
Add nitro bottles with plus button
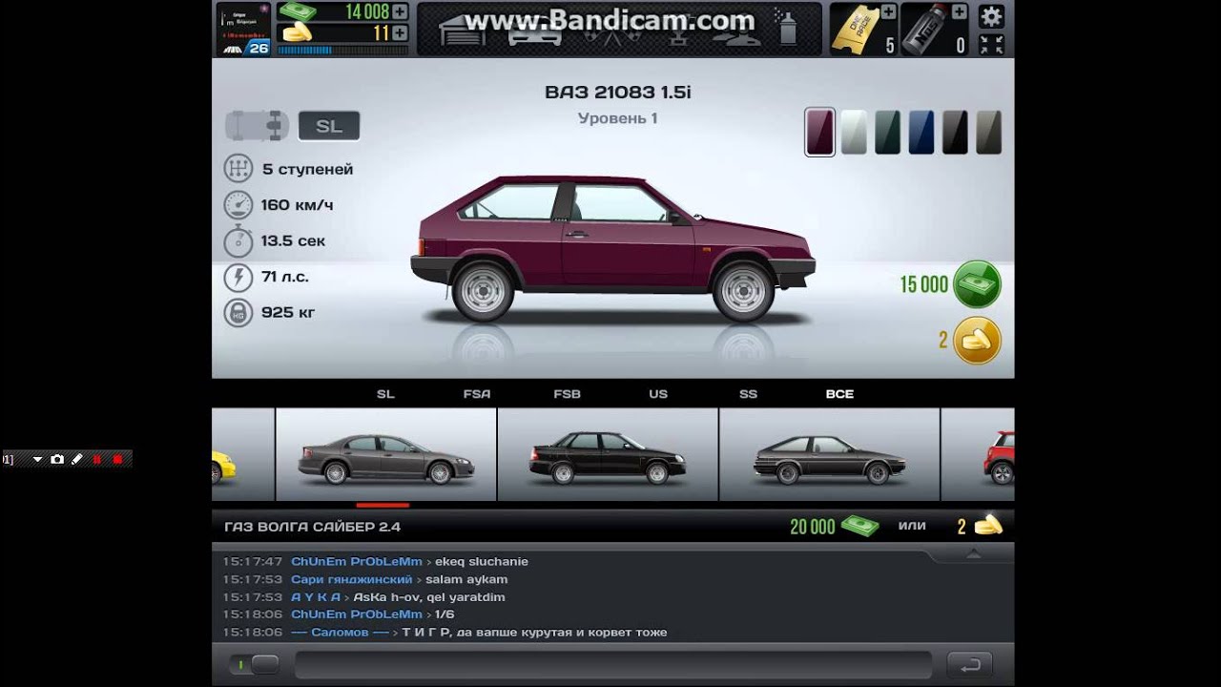click(x=959, y=11)
